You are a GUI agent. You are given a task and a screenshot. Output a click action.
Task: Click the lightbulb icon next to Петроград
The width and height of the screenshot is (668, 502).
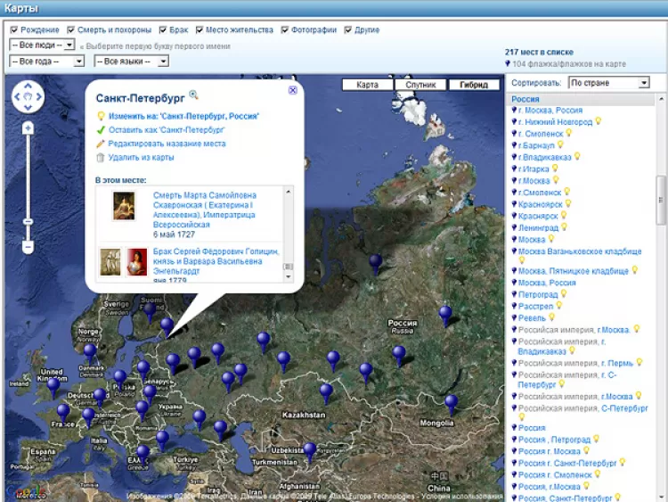tap(564, 294)
